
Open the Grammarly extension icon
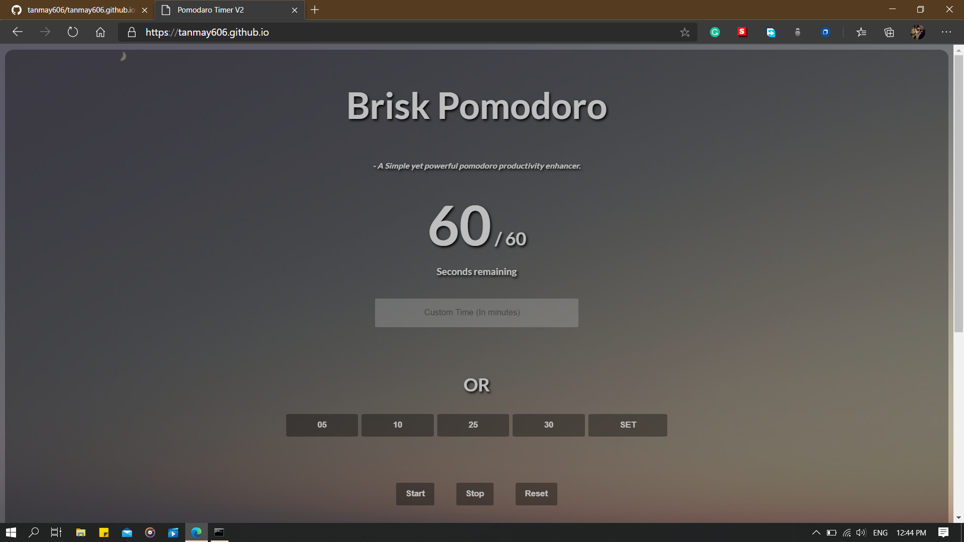(x=715, y=32)
